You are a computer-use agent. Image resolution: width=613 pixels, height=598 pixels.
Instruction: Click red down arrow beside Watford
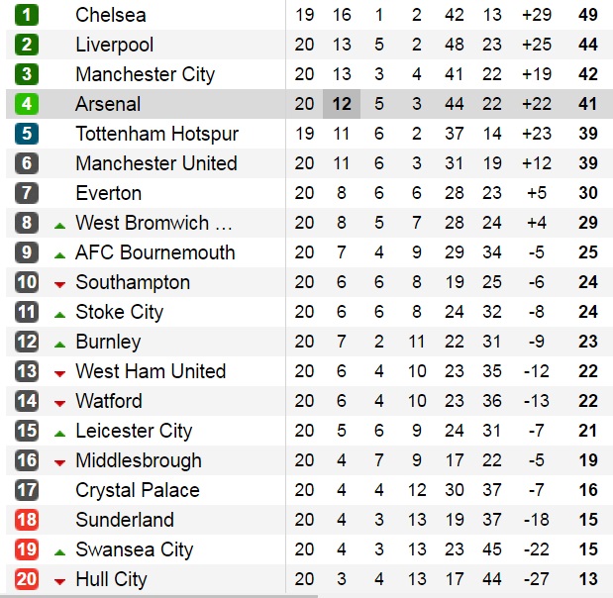pos(59,403)
